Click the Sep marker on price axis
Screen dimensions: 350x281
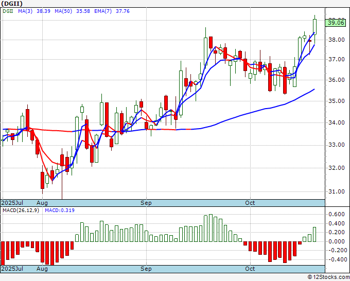click(146, 203)
